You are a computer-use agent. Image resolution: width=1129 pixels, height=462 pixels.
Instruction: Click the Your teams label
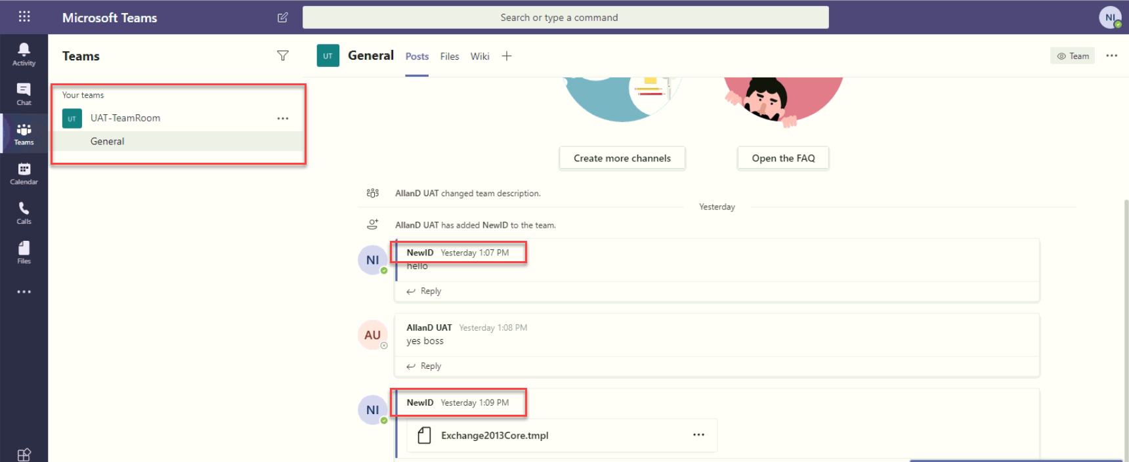(83, 95)
